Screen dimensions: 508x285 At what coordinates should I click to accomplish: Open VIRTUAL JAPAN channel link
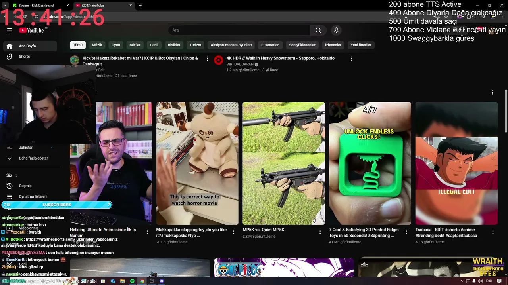tap(240, 64)
